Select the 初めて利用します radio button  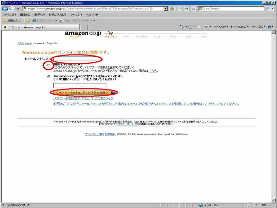49,65
